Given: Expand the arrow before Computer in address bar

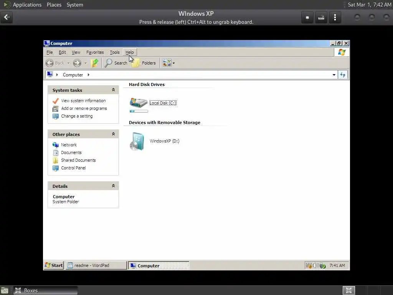Looking at the screenshot, I should [x=57, y=75].
